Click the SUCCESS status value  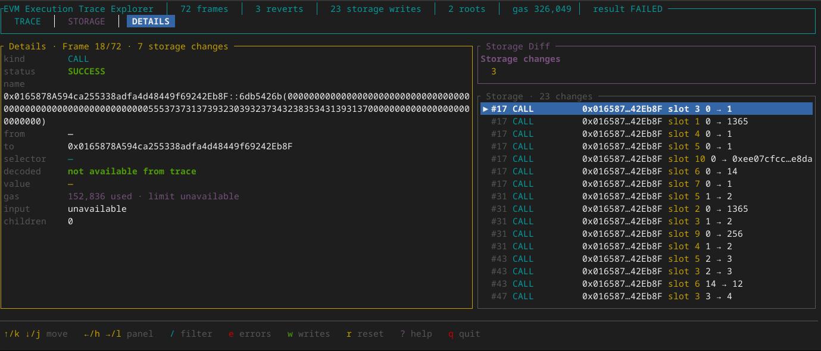coord(86,71)
